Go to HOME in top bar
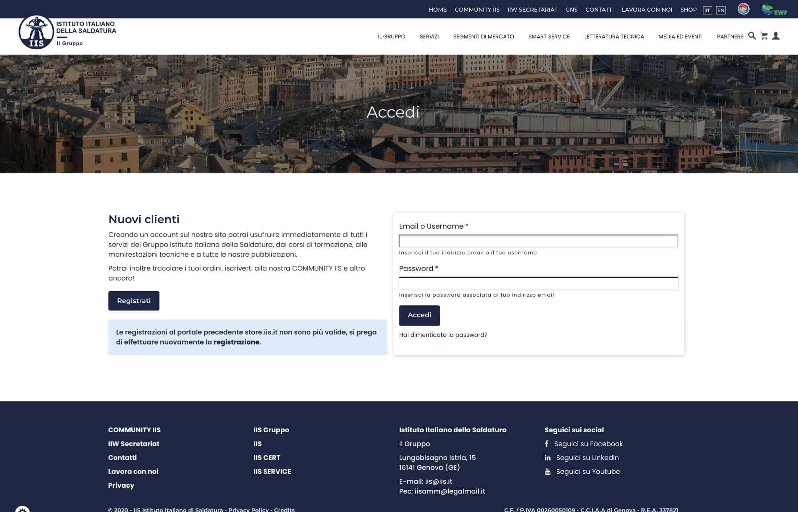Image resolution: width=798 pixels, height=512 pixels. [x=437, y=9]
